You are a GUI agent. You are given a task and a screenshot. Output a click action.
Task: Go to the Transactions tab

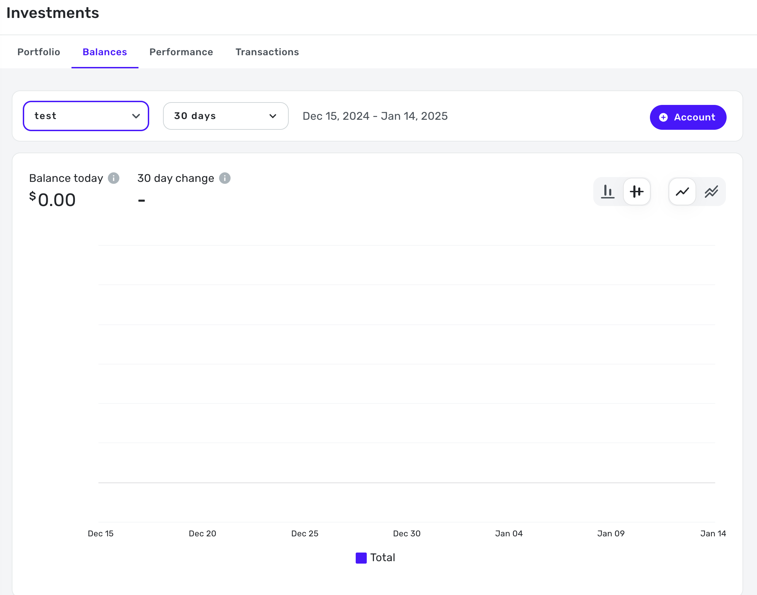[267, 52]
